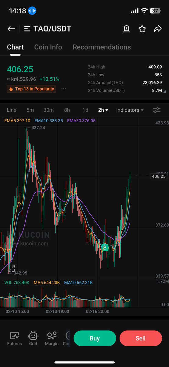The height and width of the screenshot is (367, 169).
Task: Tap the 24h High value 409.09
Action: pyautogui.click(x=155, y=67)
